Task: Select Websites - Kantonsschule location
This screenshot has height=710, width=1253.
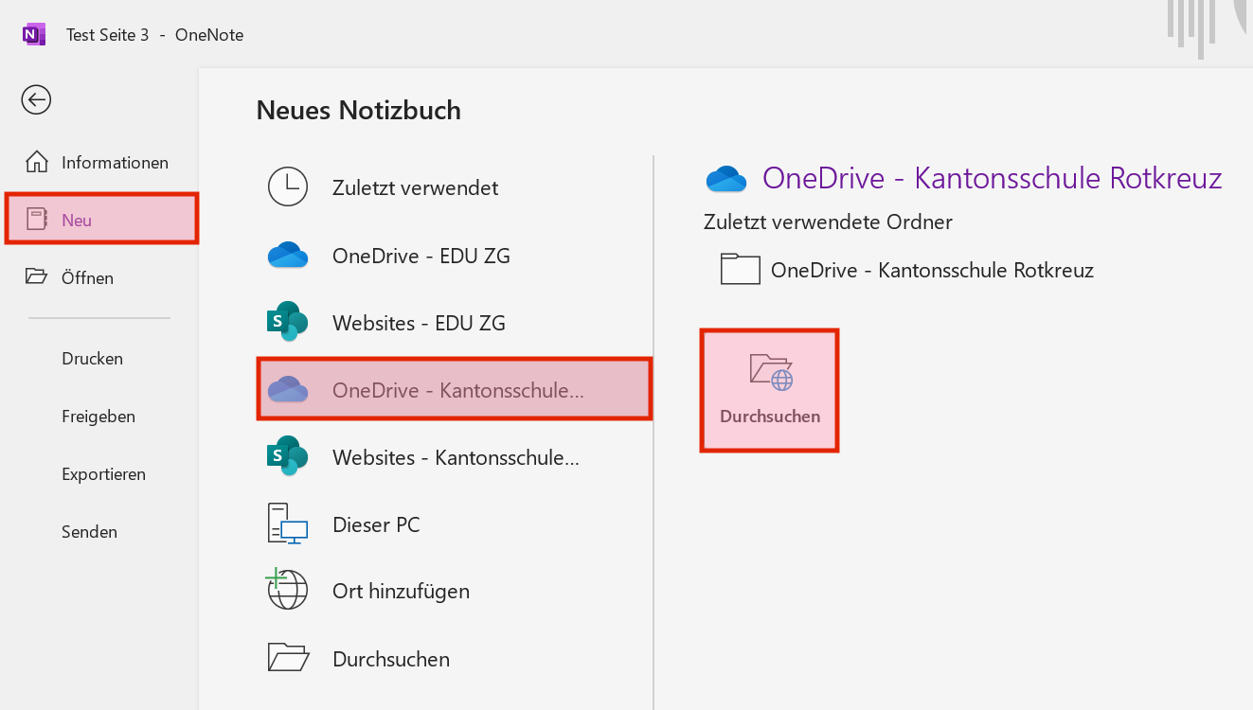Action: [x=455, y=457]
